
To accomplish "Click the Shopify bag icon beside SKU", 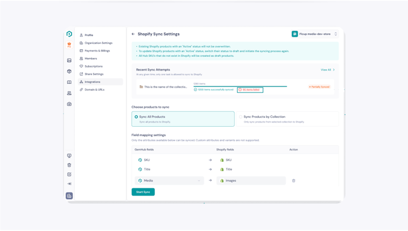I will (222, 160).
